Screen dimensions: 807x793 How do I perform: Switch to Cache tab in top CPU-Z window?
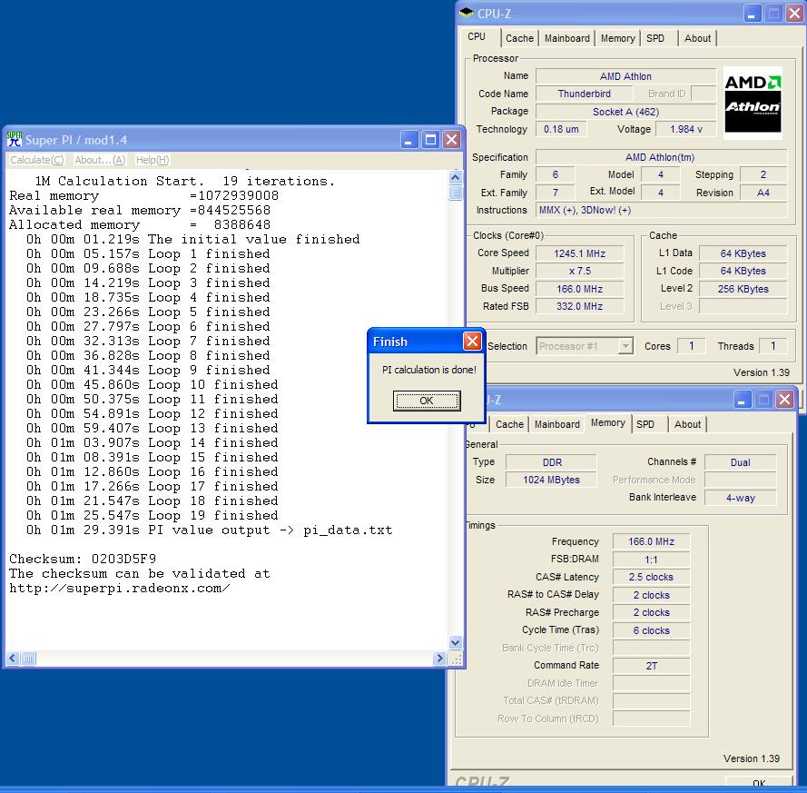click(x=519, y=39)
